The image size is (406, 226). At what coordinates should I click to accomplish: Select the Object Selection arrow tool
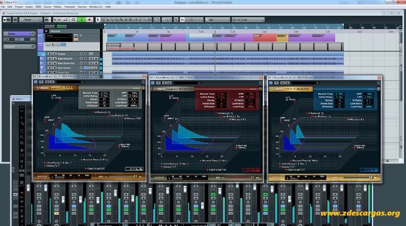click(x=98, y=20)
